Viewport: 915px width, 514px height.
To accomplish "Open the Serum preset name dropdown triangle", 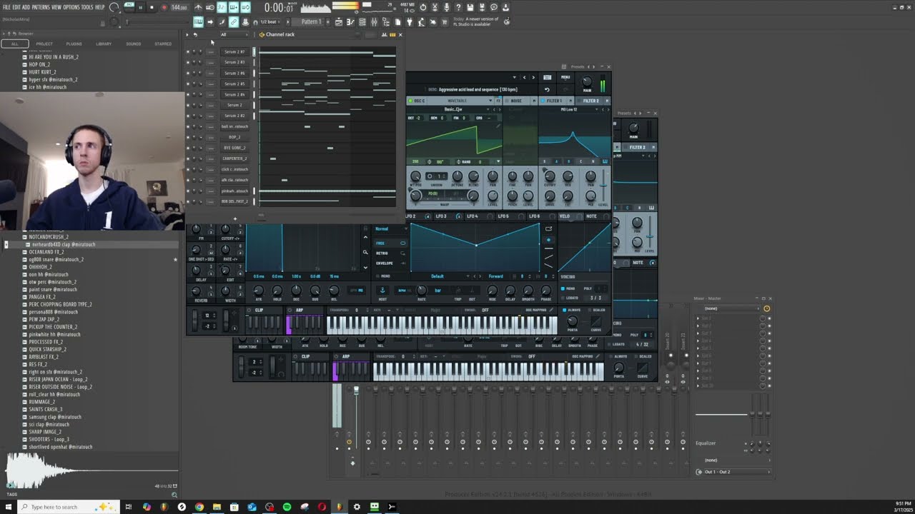I will pyautogui.click(x=514, y=77).
